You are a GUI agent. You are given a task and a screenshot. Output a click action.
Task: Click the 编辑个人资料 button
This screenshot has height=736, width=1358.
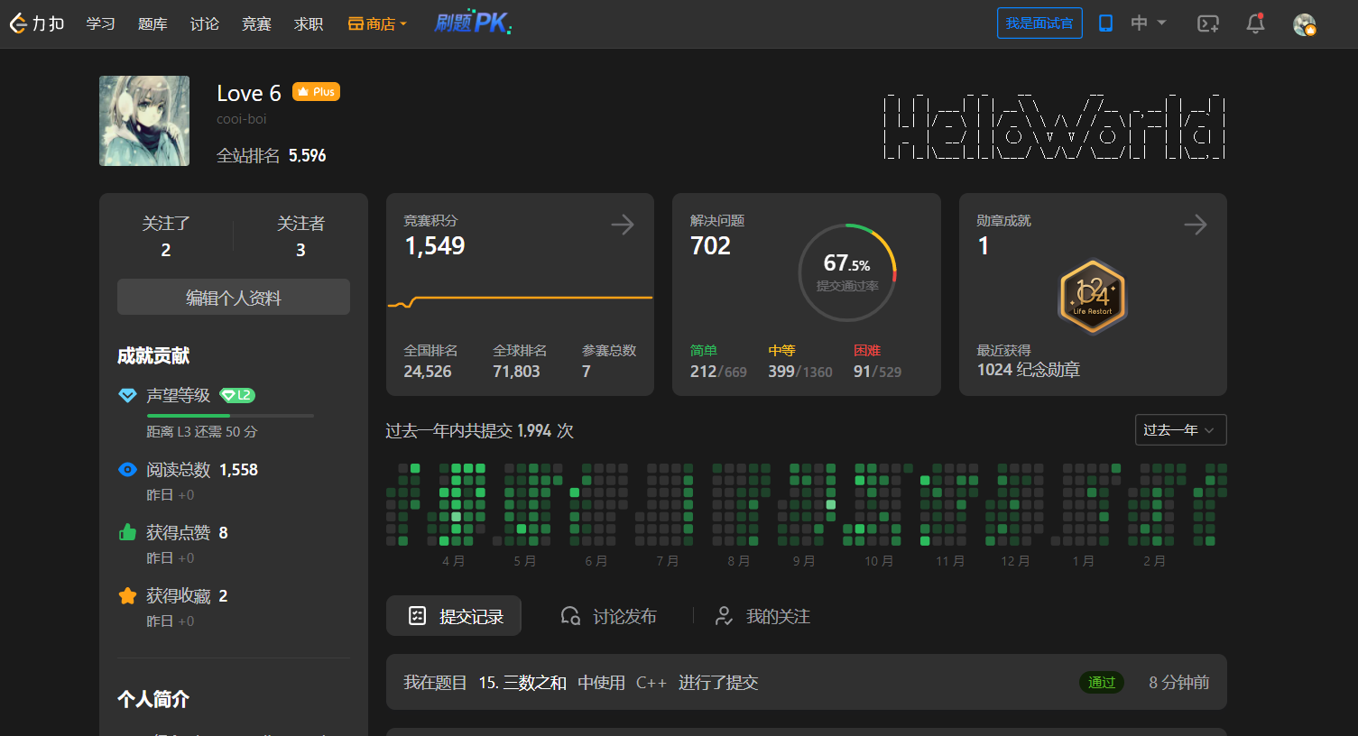click(234, 297)
